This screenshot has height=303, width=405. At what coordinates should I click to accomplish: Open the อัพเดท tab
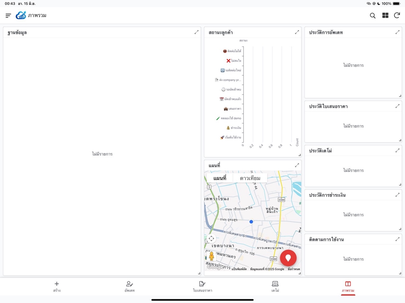[130, 287]
